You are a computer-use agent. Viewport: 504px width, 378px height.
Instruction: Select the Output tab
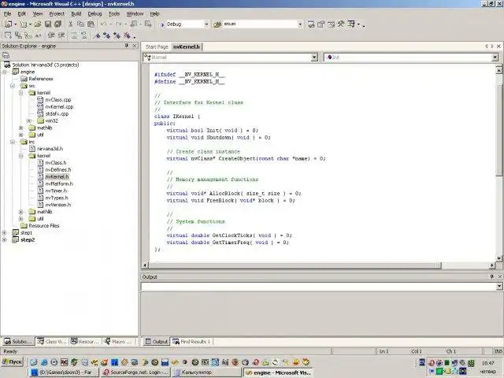[157, 341]
